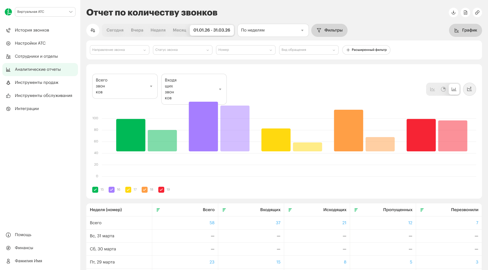
Task: Click the dark green week 15 bar
Action: coord(131,135)
